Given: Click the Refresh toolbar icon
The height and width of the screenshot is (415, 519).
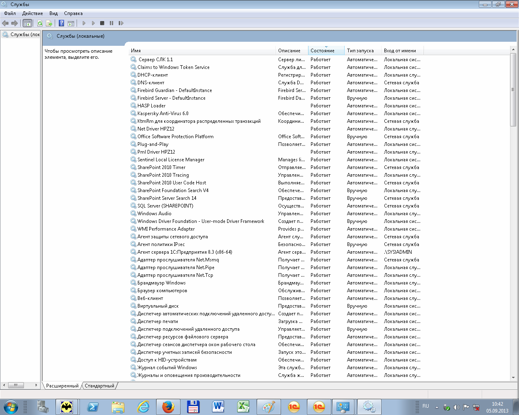Looking at the screenshot, I should pyautogui.click(x=40, y=23).
